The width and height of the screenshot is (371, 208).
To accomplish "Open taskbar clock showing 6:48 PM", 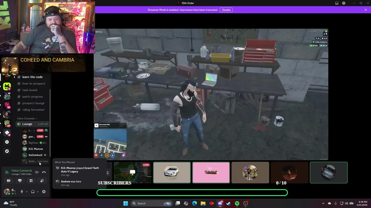I will (x=363, y=203).
